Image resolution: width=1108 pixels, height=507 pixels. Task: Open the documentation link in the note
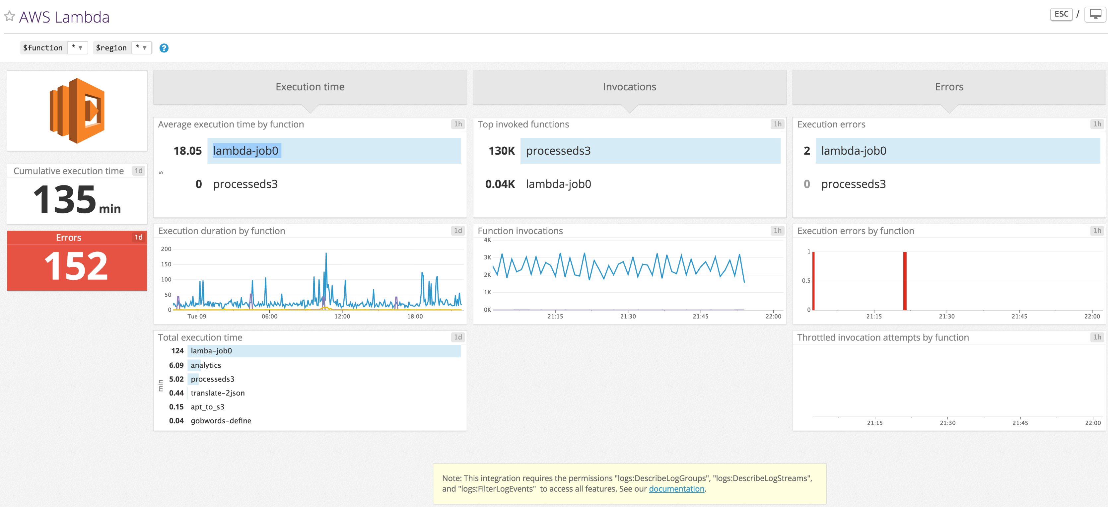tap(676, 489)
